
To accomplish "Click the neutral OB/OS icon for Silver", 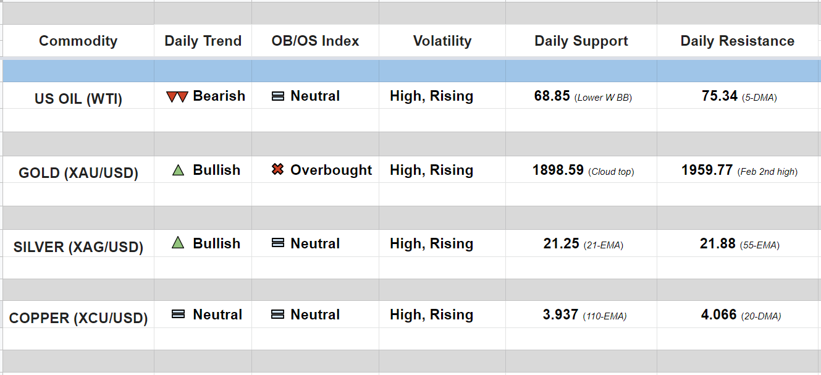I will click(278, 243).
